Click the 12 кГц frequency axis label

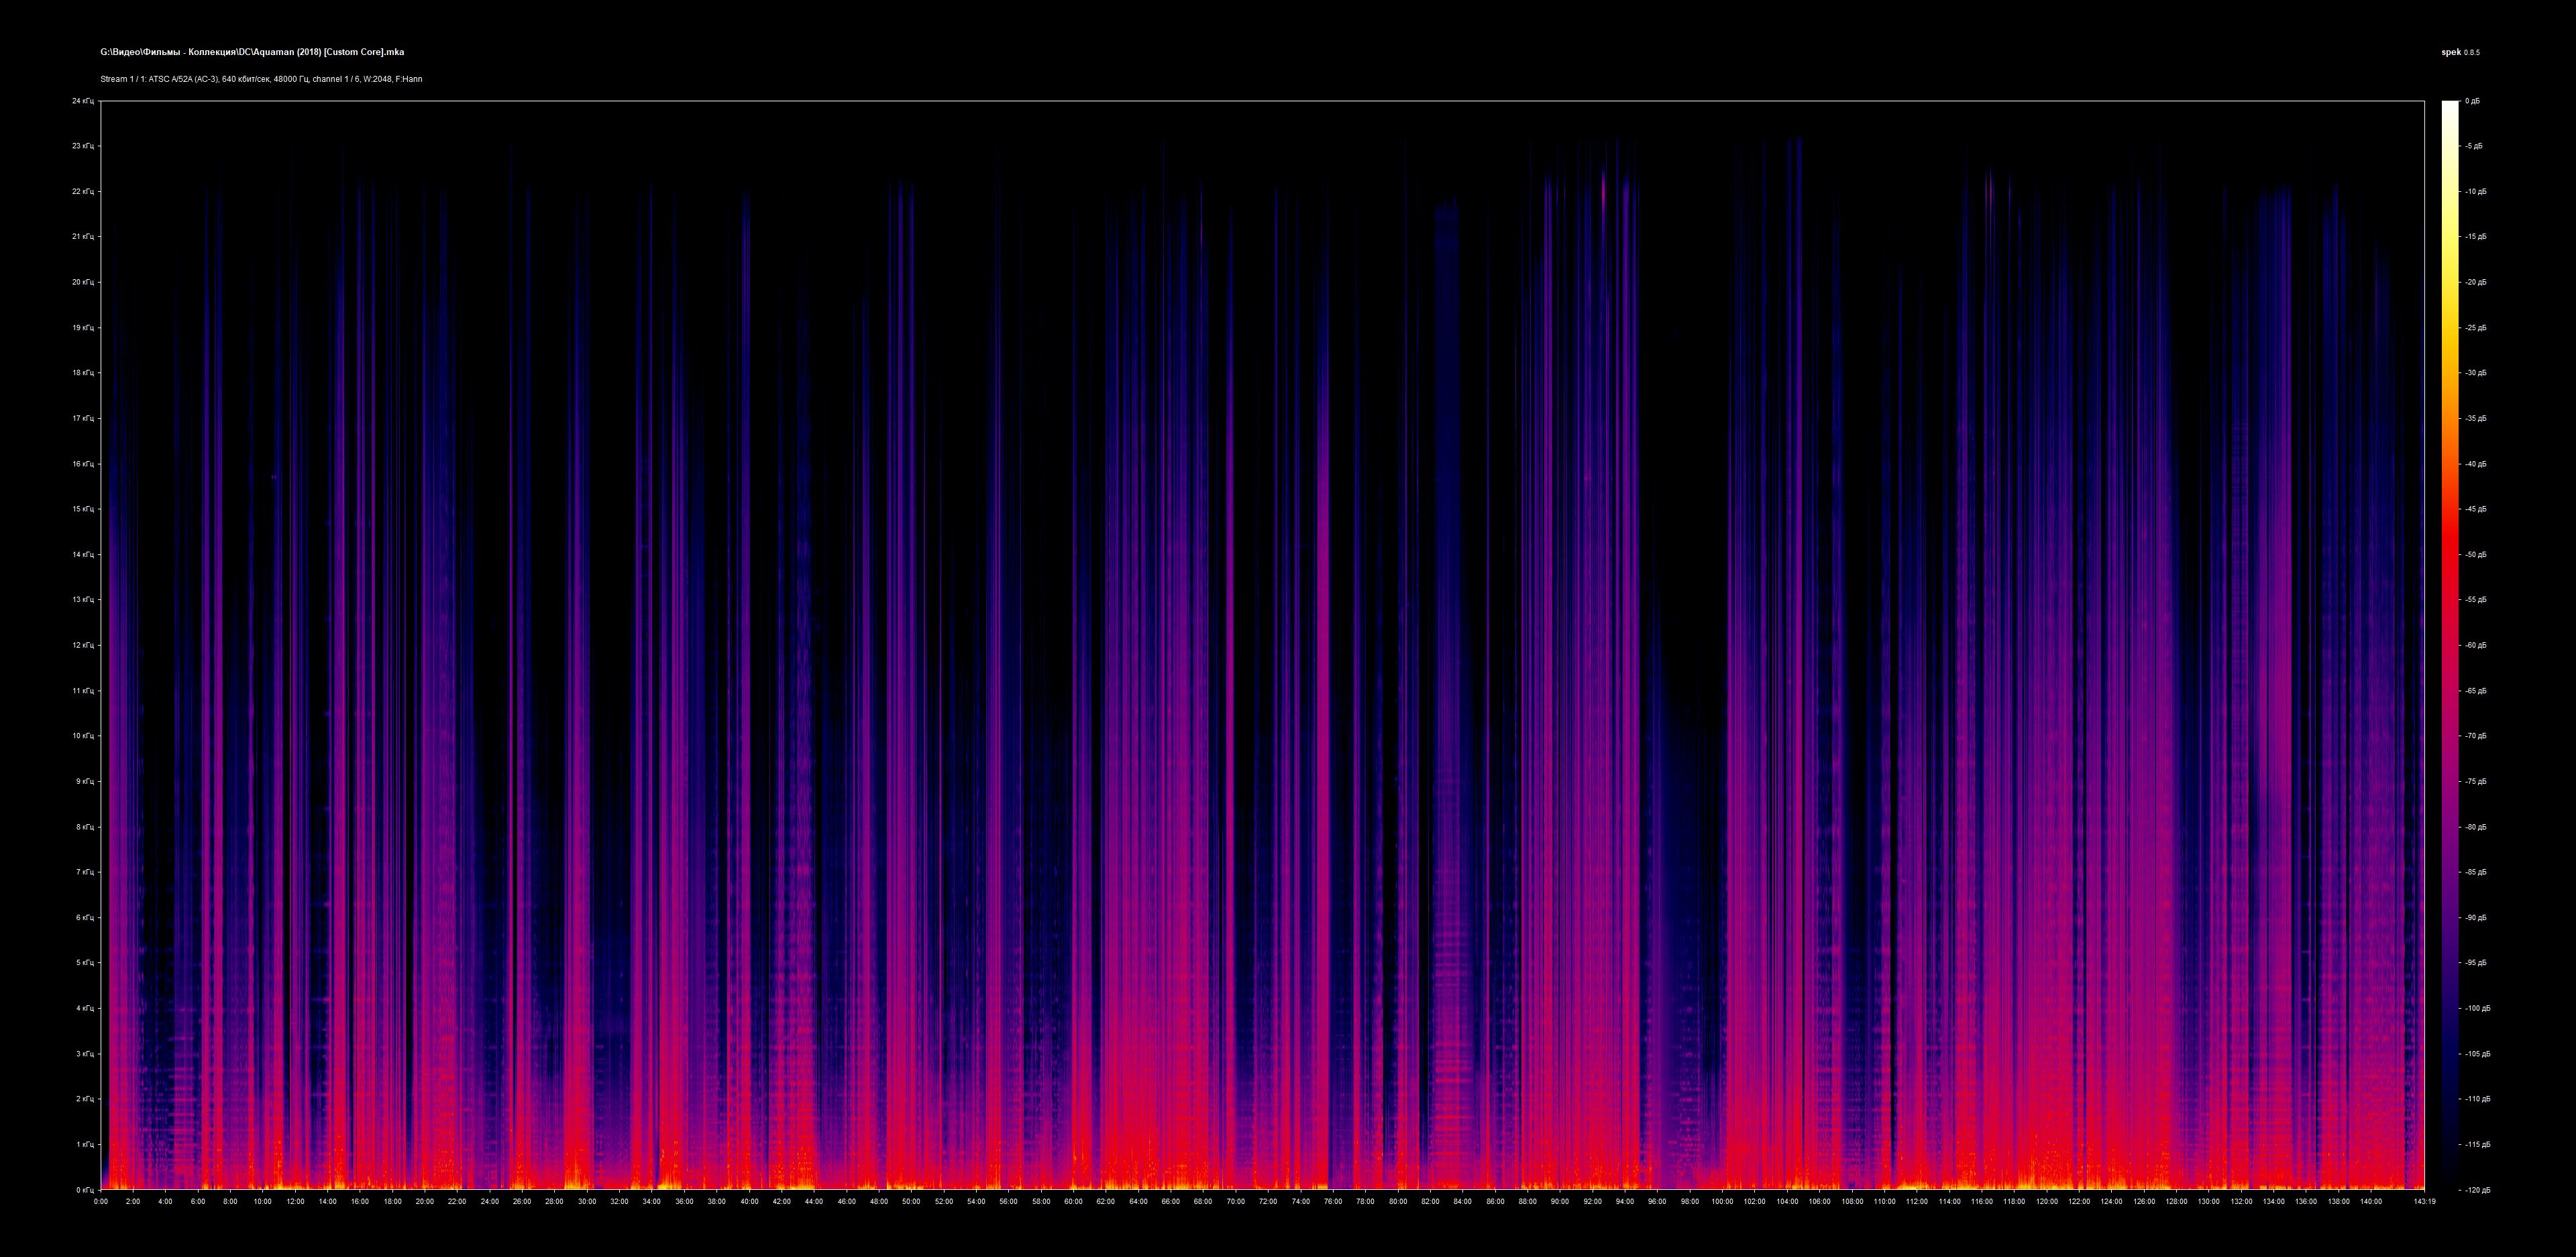(83, 646)
